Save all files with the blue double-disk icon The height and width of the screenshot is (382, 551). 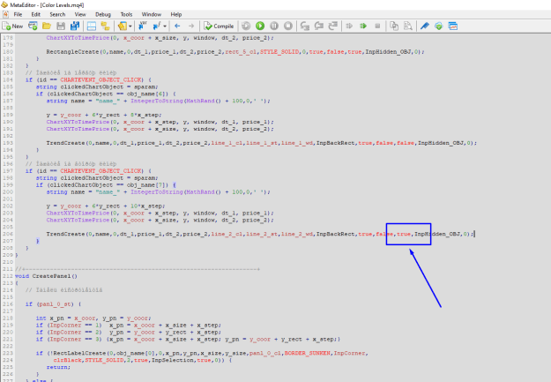tap(75, 26)
